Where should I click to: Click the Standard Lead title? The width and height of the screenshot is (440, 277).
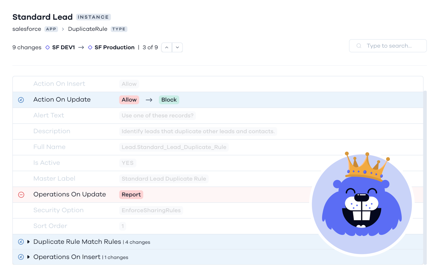(x=42, y=17)
